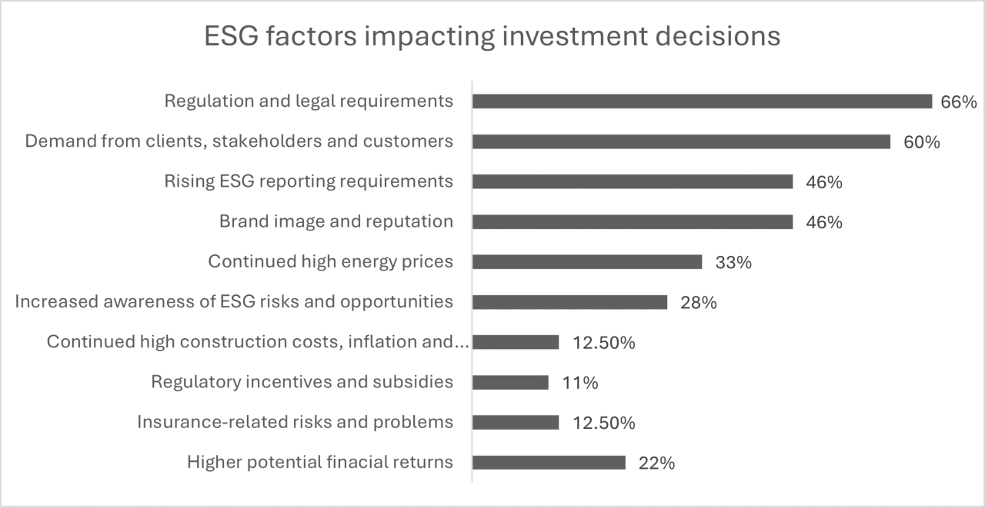Select the Insurance-related risks and problems bar
Image resolution: width=985 pixels, height=508 pixels.
516,422
